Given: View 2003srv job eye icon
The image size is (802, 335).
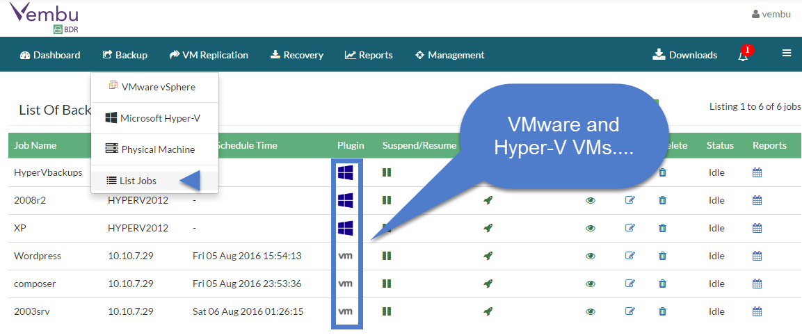Looking at the screenshot, I should pyautogui.click(x=591, y=311).
